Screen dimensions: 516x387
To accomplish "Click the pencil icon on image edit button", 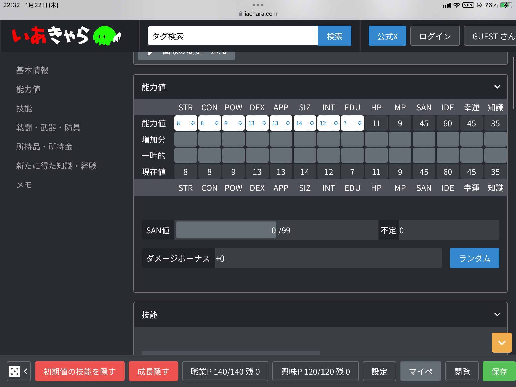I will point(150,53).
